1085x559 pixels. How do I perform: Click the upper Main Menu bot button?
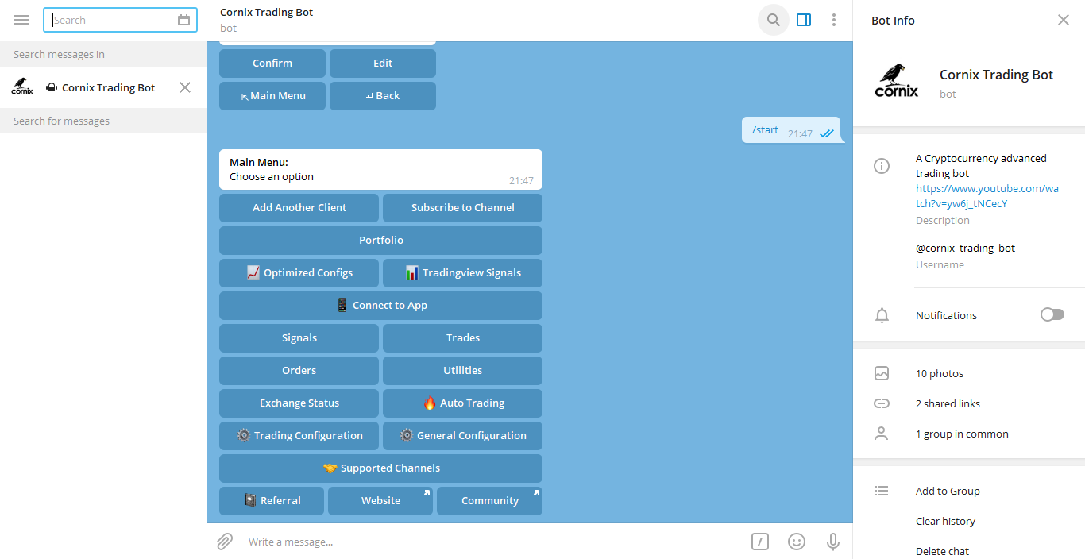pos(272,95)
